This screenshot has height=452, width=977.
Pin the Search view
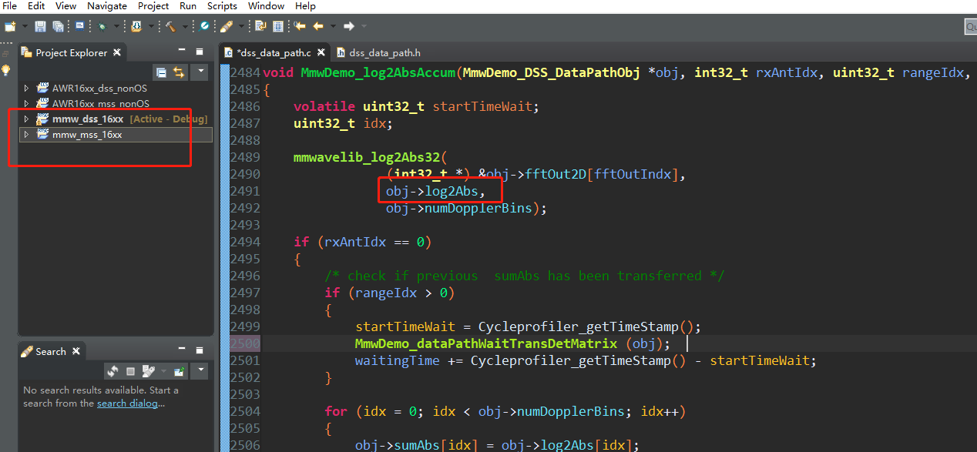point(180,371)
